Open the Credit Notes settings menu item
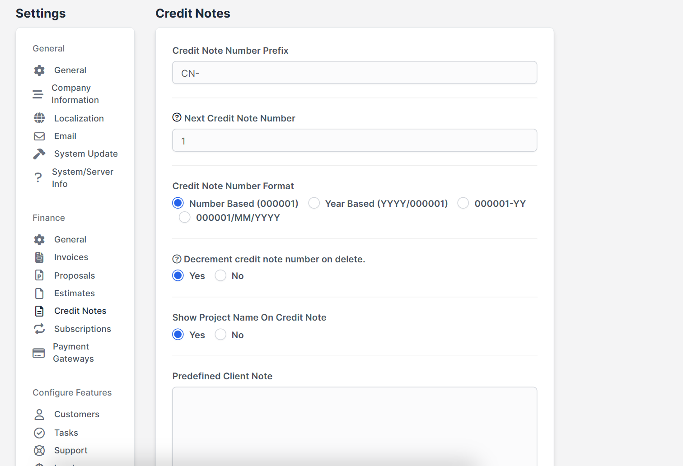The image size is (683, 466). click(x=80, y=311)
